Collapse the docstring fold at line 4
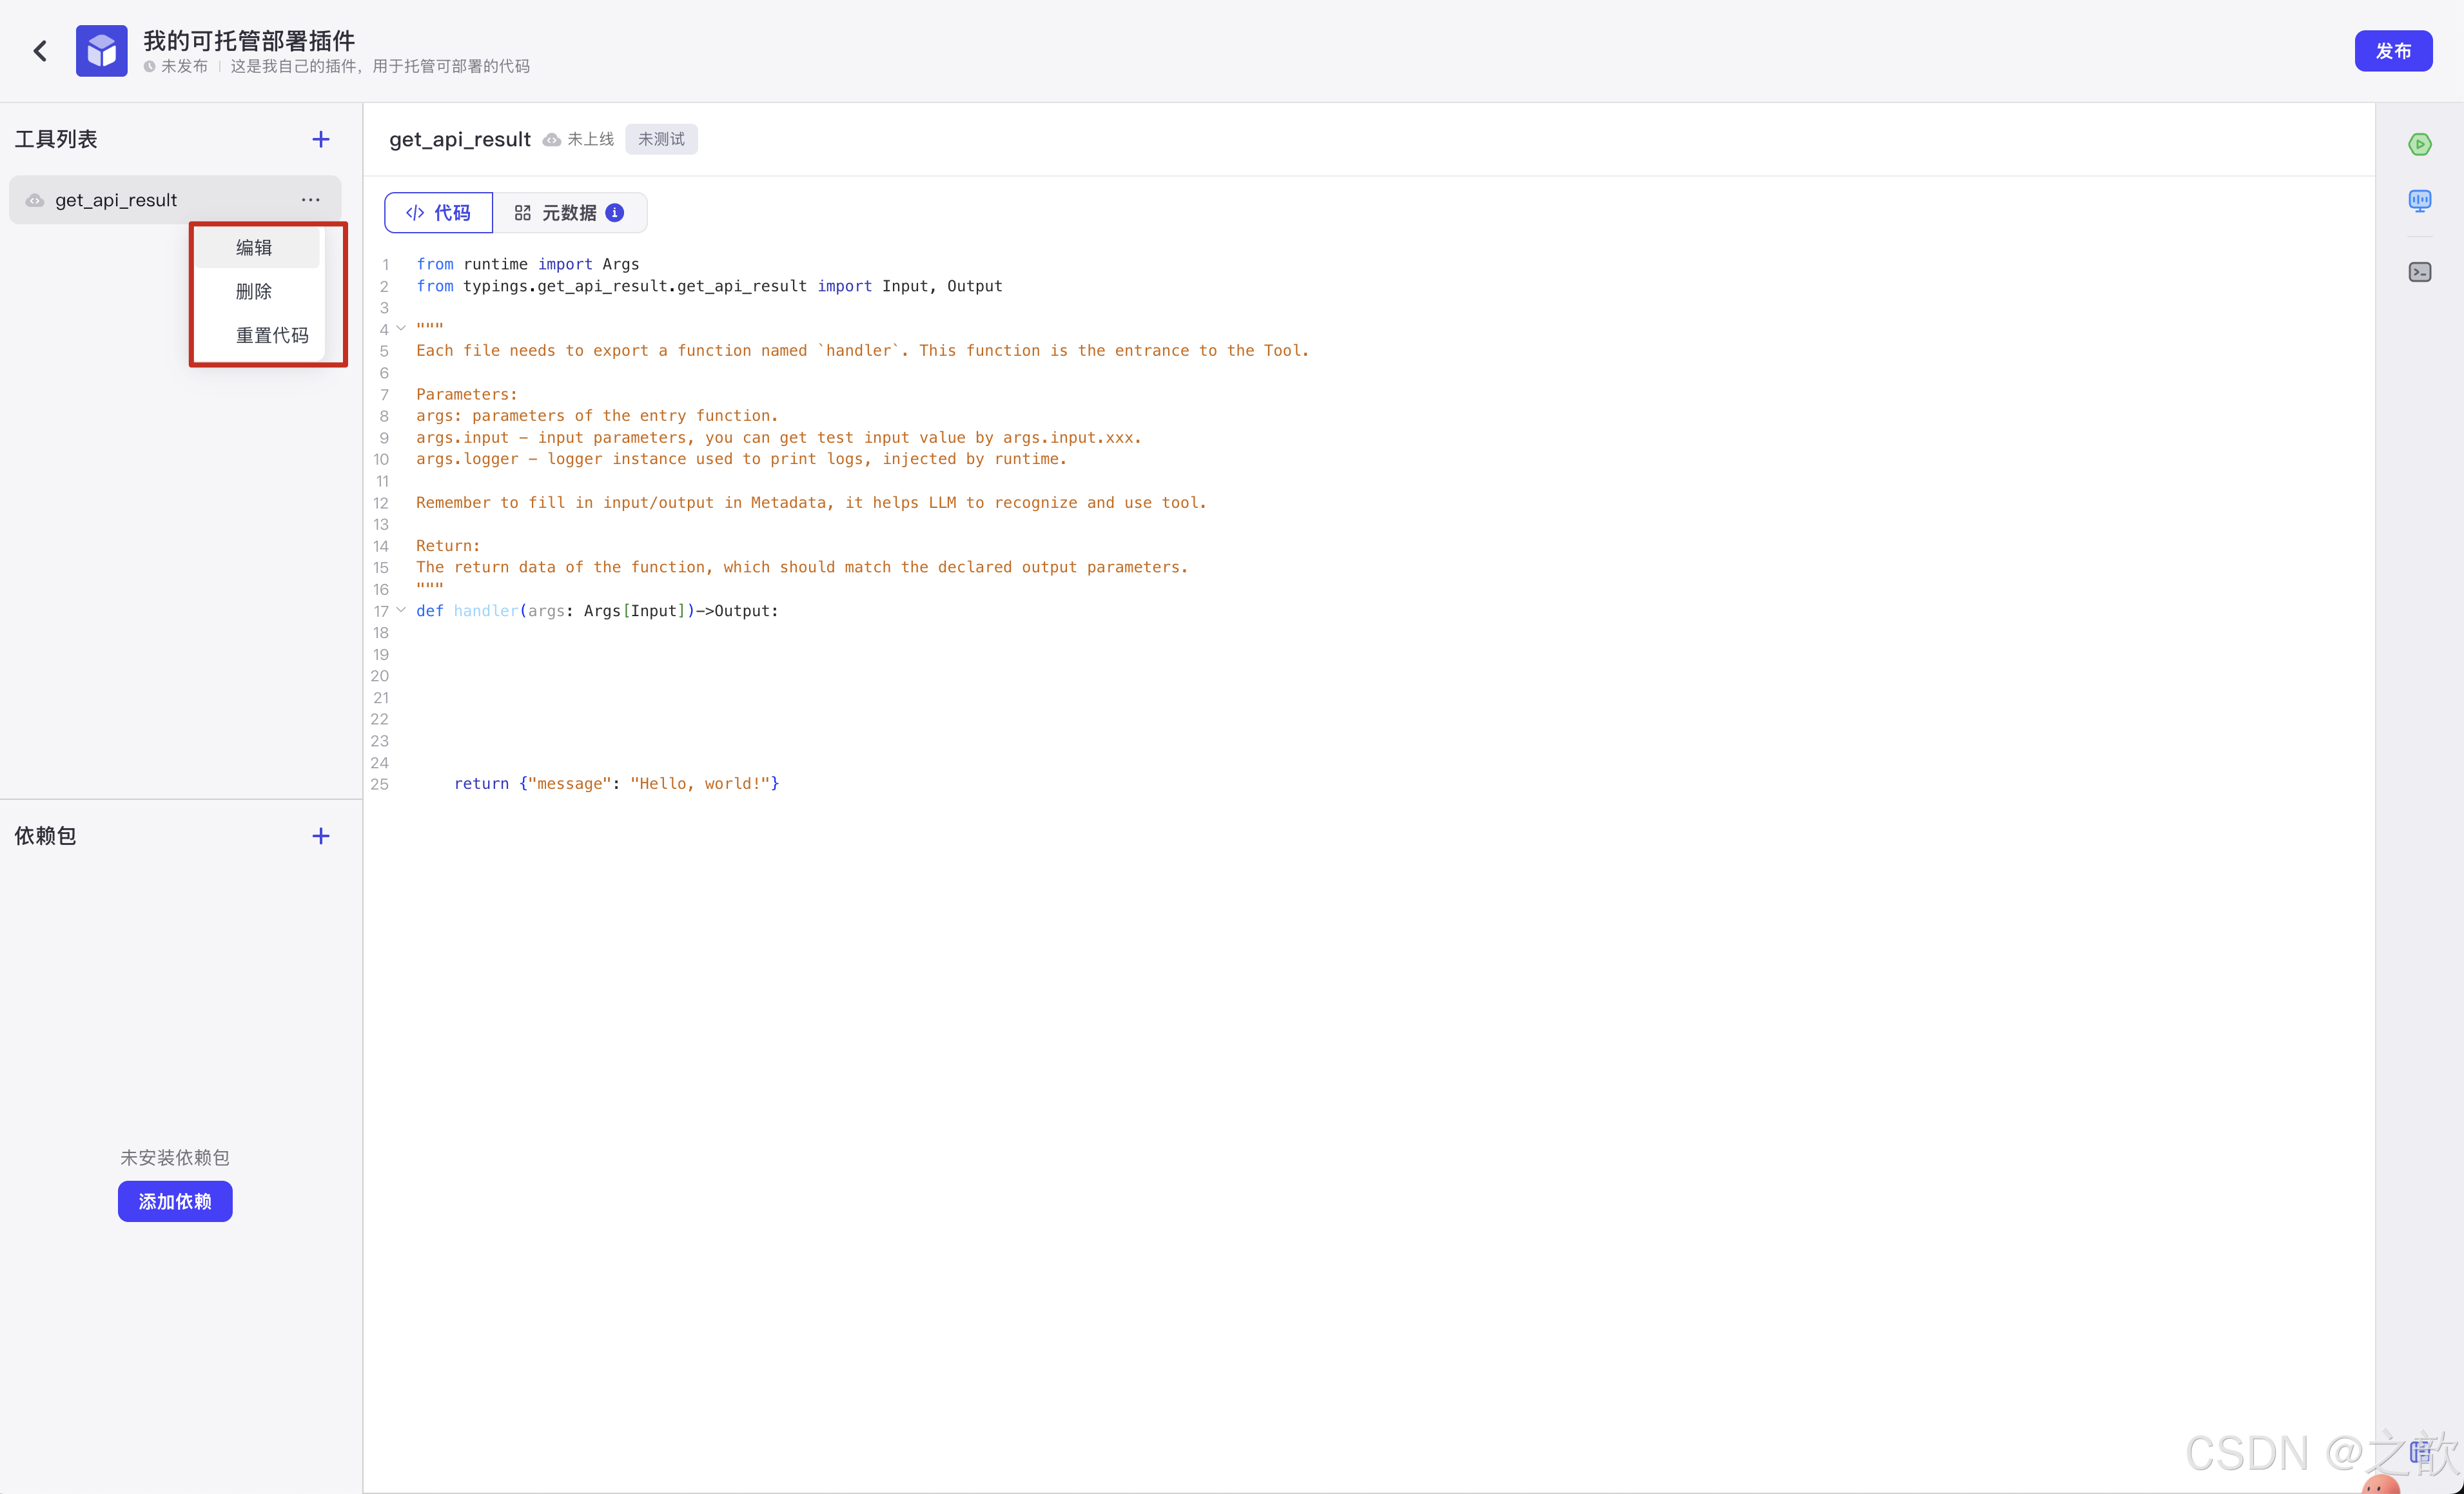The width and height of the screenshot is (2464, 1494). (x=401, y=328)
